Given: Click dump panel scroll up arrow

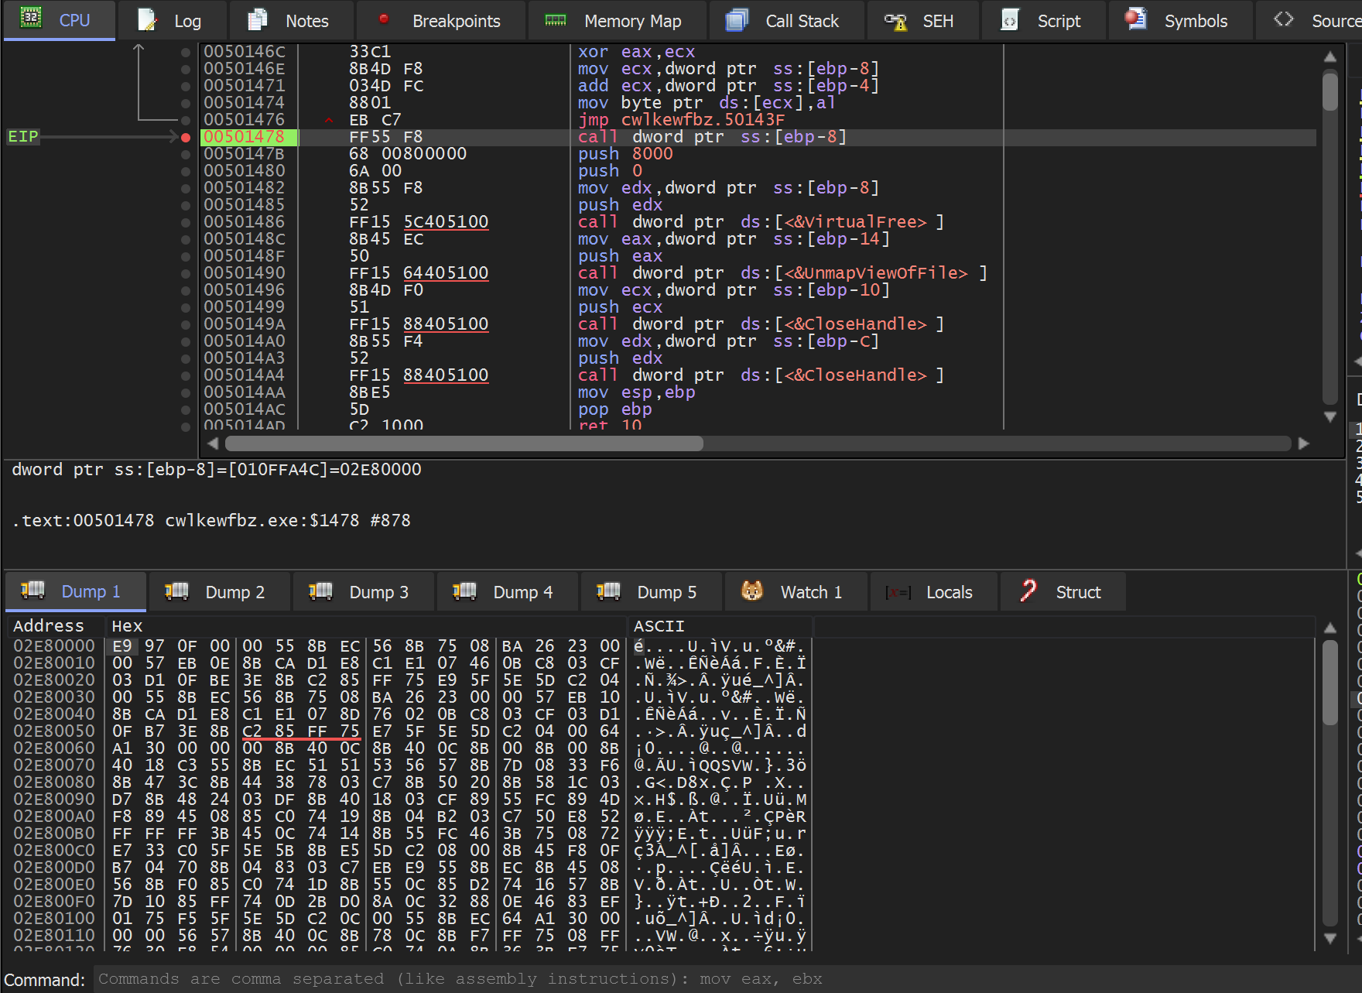Looking at the screenshot, I should (1329, 628).
